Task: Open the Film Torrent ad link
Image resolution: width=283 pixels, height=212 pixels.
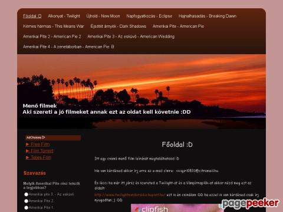Action: (x=42, y=151)
